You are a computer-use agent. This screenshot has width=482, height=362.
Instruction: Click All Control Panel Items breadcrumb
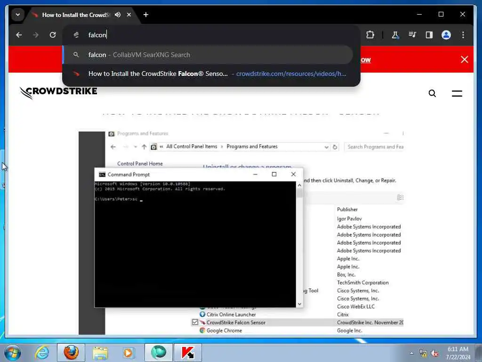click(192, 147)
